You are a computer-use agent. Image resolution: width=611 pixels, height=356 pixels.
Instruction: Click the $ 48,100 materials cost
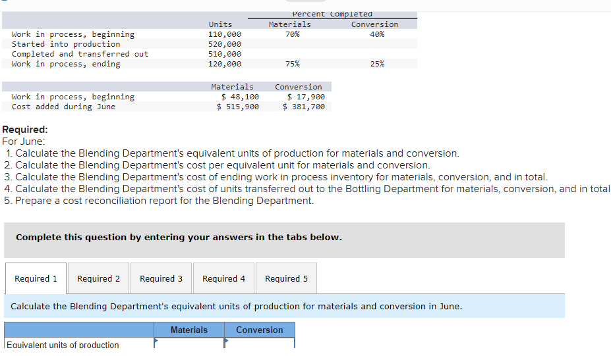[240, 97]
